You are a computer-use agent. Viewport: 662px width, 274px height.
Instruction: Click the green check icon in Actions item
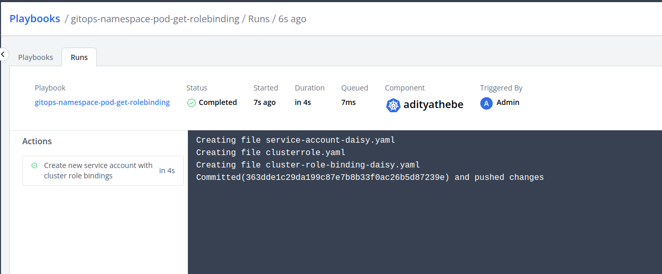pos(34,166)
